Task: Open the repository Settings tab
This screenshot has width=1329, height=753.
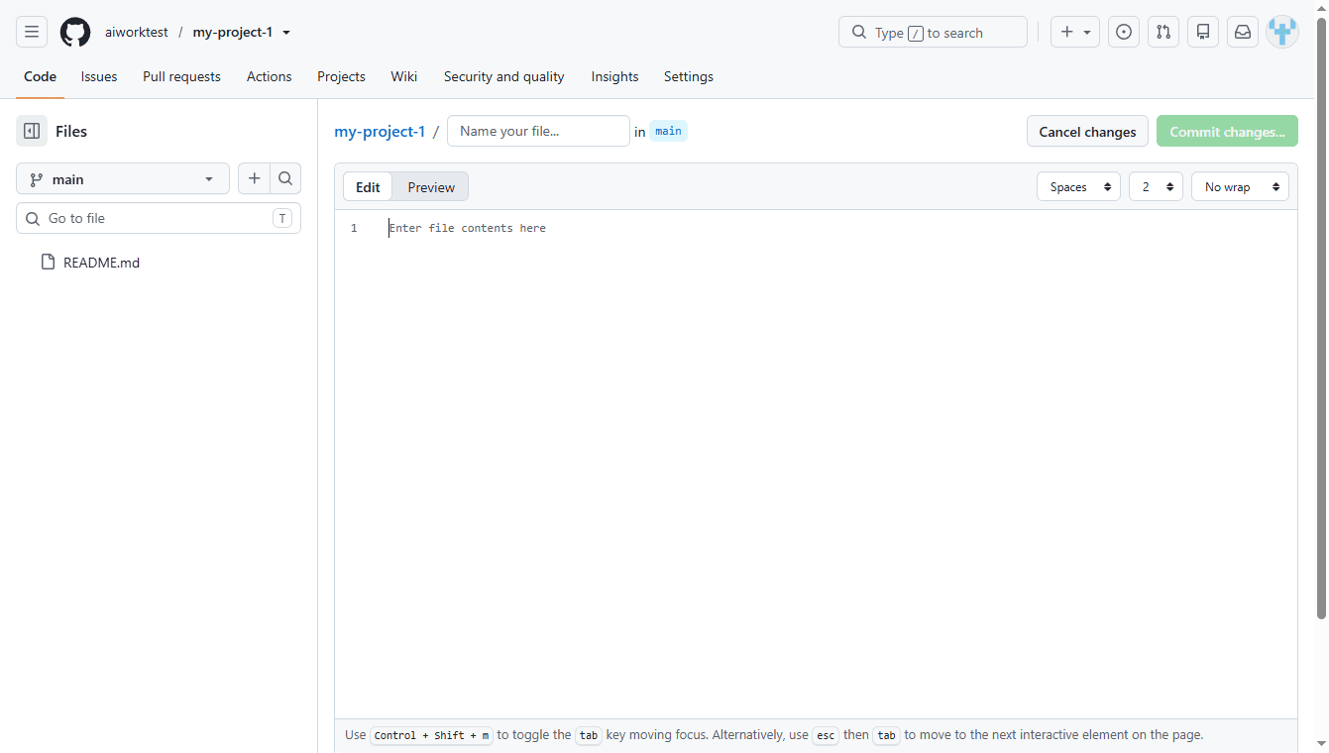Action: tap(689, 76)
